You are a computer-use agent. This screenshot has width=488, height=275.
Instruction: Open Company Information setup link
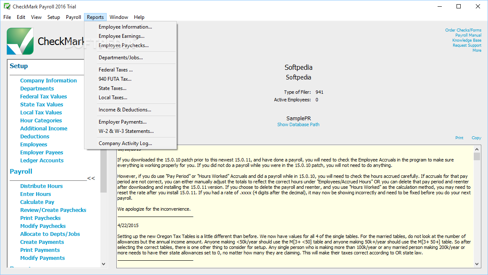(x=48, y=80)
